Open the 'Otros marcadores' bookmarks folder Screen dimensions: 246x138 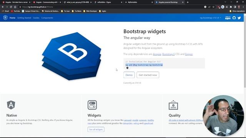pos(237,11)
